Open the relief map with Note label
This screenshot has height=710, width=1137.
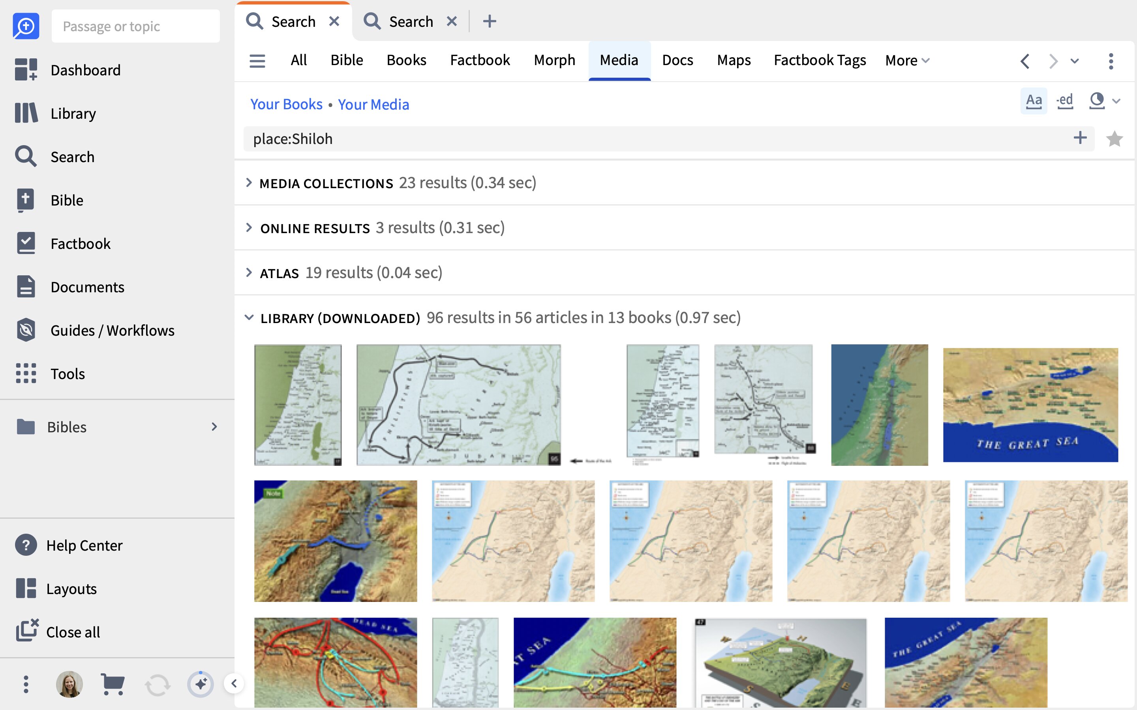tap(336, 541)
